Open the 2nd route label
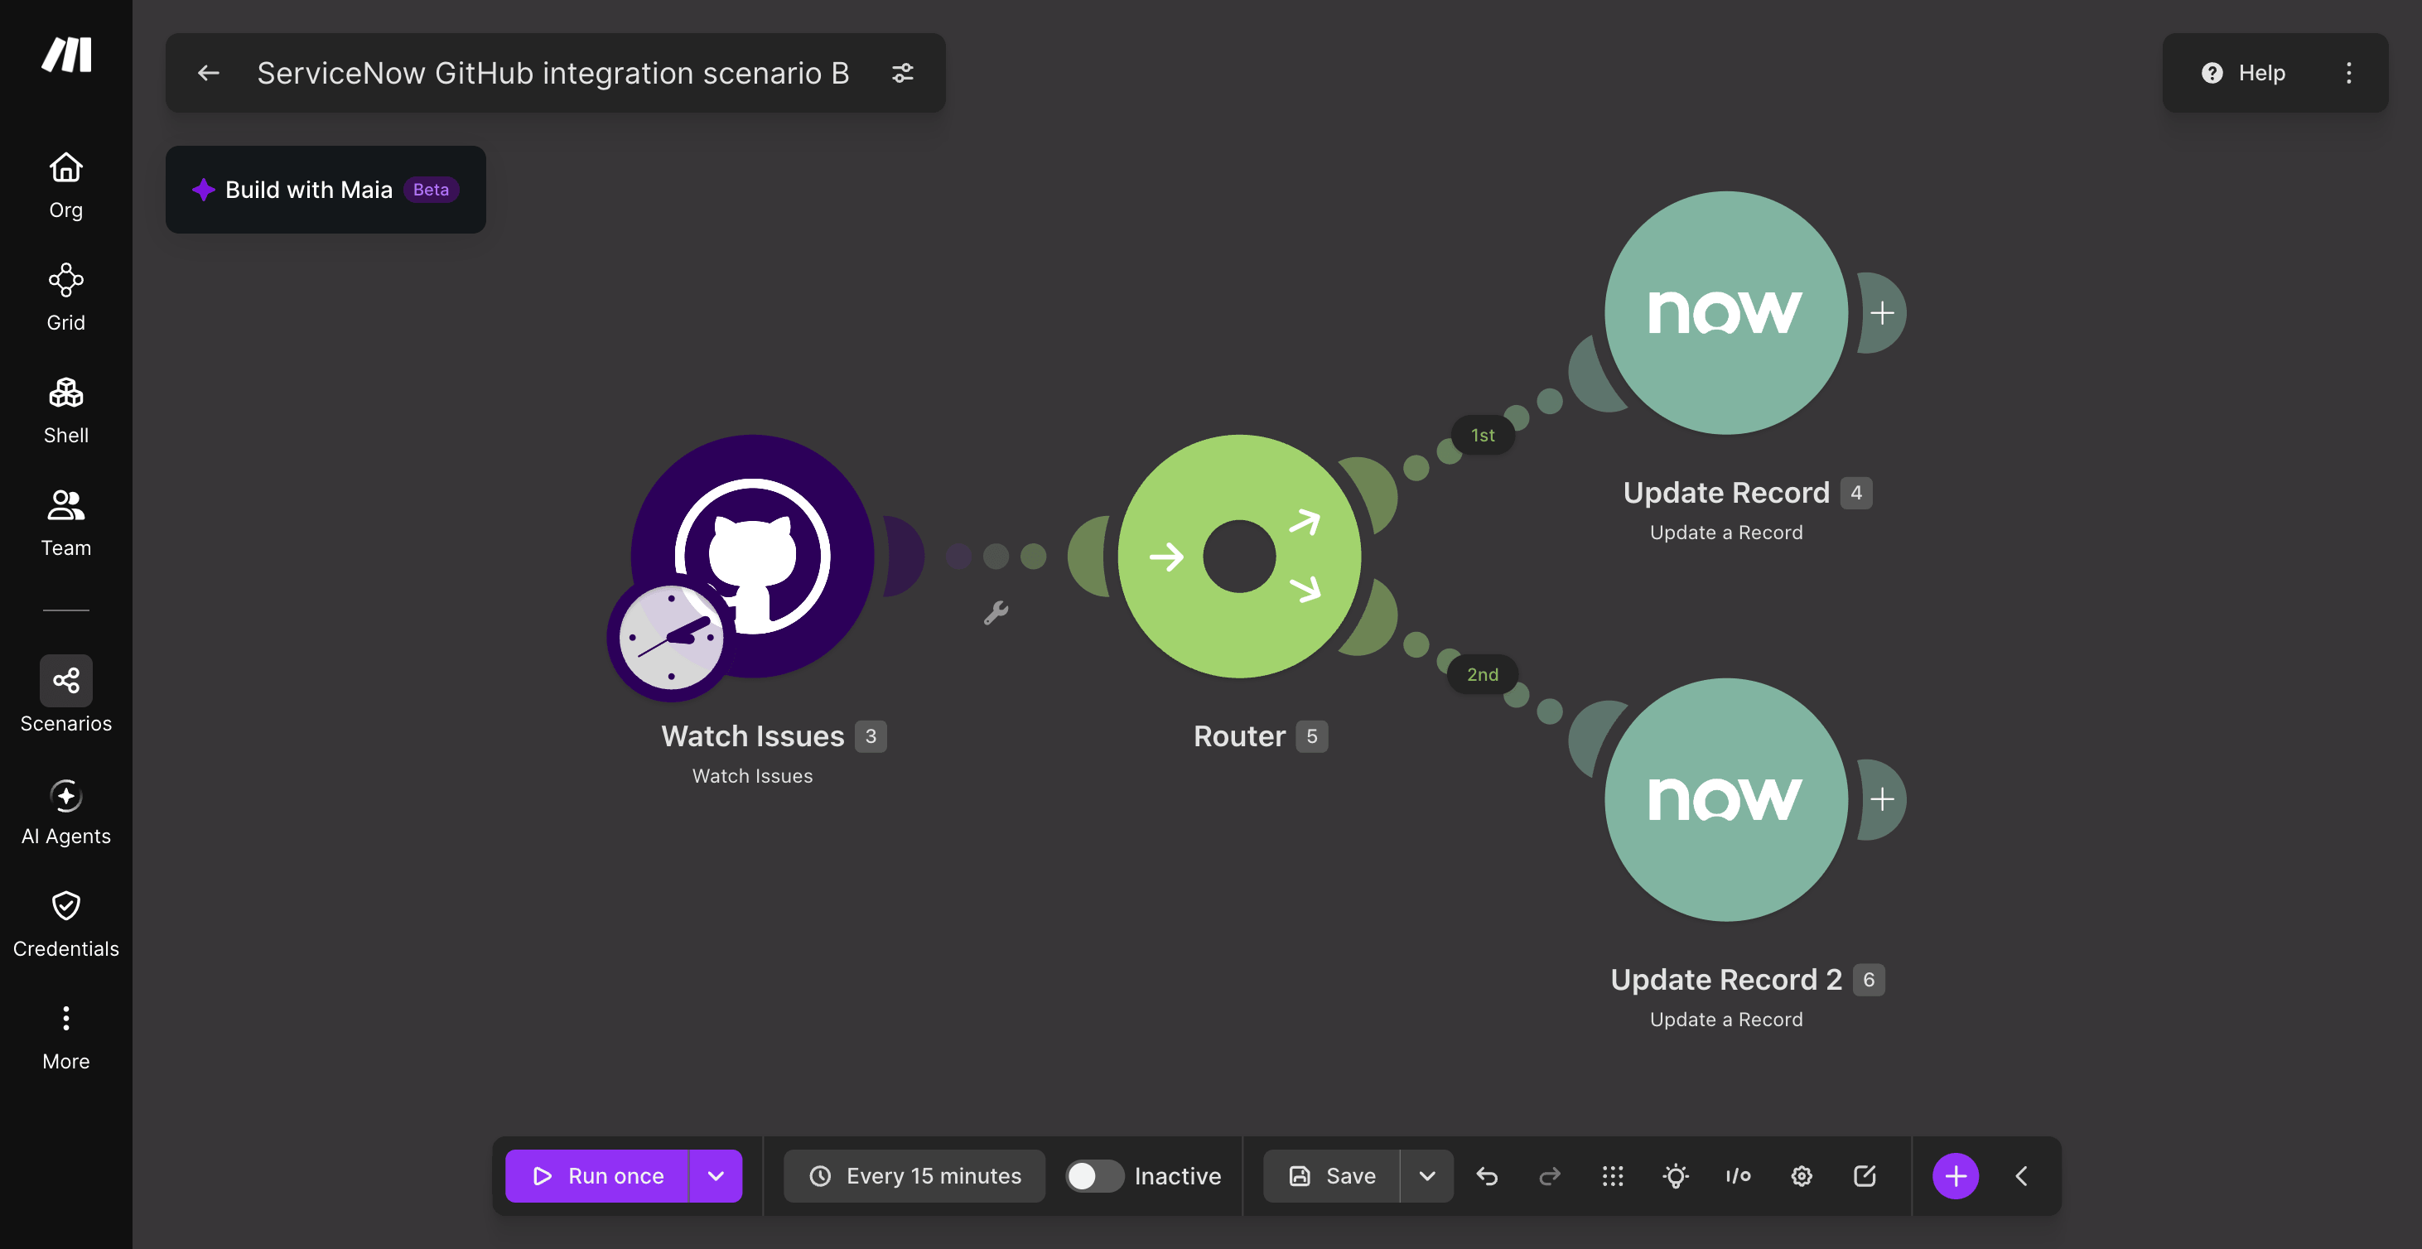The width and height of the screenshot is (2422, 1249). pyautogui.click(x=1483, y=674)
